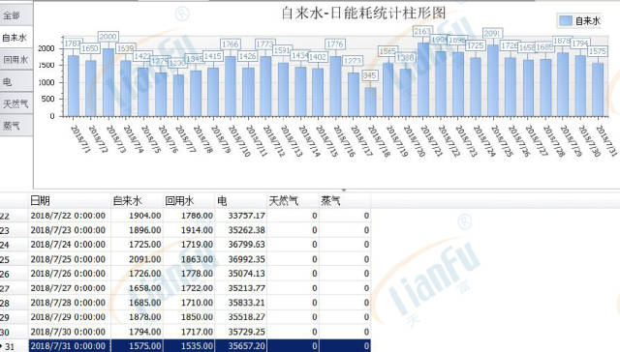Select the chart bar labeled 2000

(x=108, y=82)
